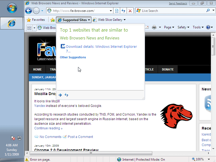The height and width of the screenshot is (162, 216).
Task: Click the Compatibility View icon
Action: pos(117,11)
